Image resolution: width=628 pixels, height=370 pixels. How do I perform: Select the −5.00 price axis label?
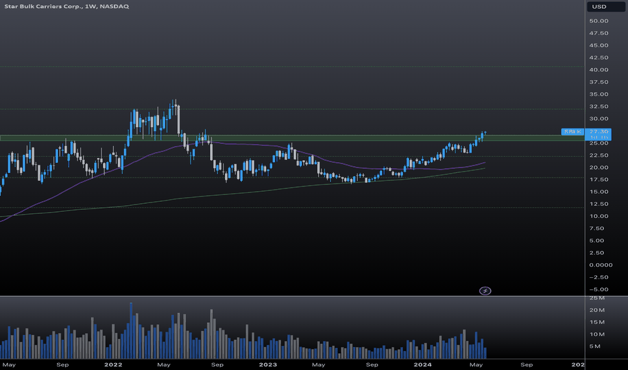(598, 289)
